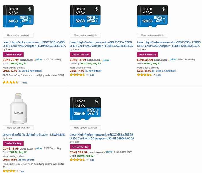Expand star rating dropdown for 256GB card
This screenshot has width=202, height=173.
click(87, 160)
